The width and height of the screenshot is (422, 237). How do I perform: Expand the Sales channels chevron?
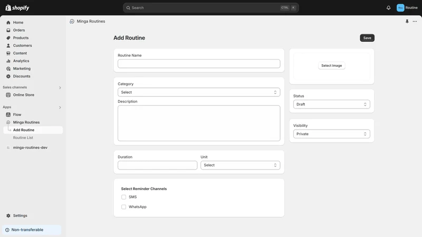pos(60,87)
